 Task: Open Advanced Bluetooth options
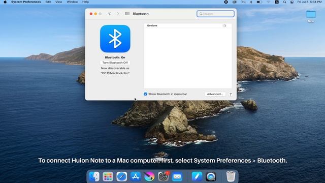tap(215, 94)
